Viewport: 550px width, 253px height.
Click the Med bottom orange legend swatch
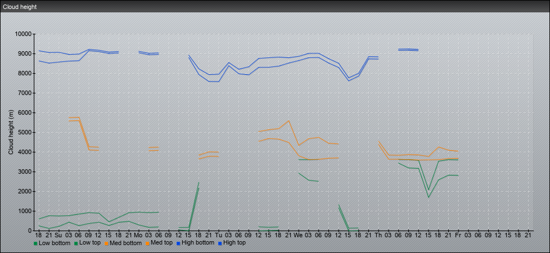coord(106,243)
